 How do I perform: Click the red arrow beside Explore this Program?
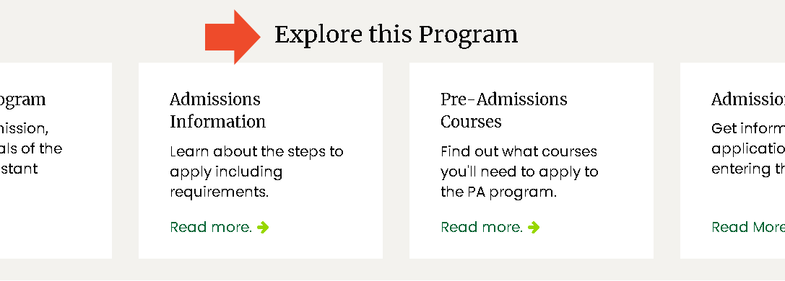(x=233, y=37)
